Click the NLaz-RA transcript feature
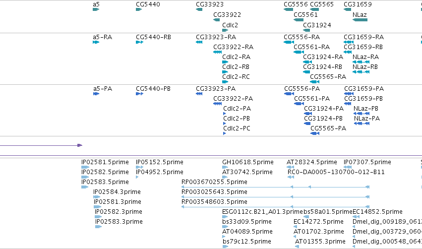The height and width of the screenshot is (249, 422). (x=361, y=62)
